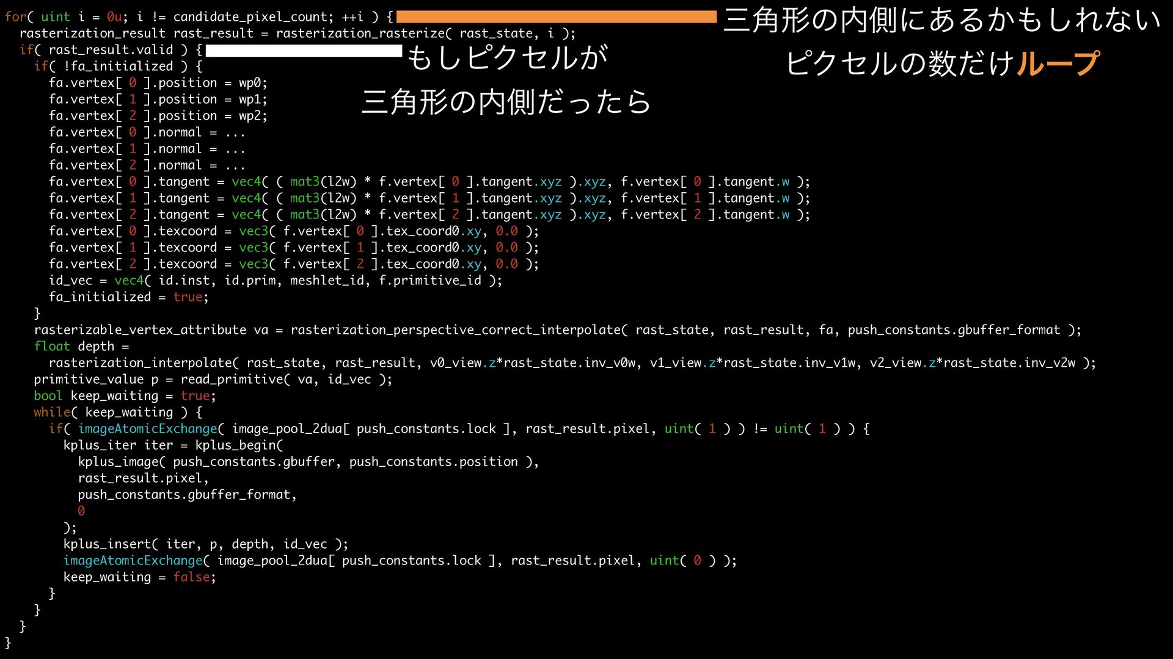This screenshot has width=1173, height=659.
Task: Click the Japanese note '三角形の内側だったら'
Action: pyautogui.click(x=506, y=102)
